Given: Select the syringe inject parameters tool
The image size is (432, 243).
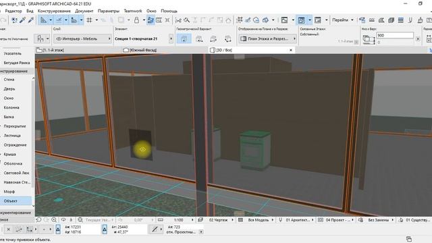Looking at the screenshot, I should (31, 20).
